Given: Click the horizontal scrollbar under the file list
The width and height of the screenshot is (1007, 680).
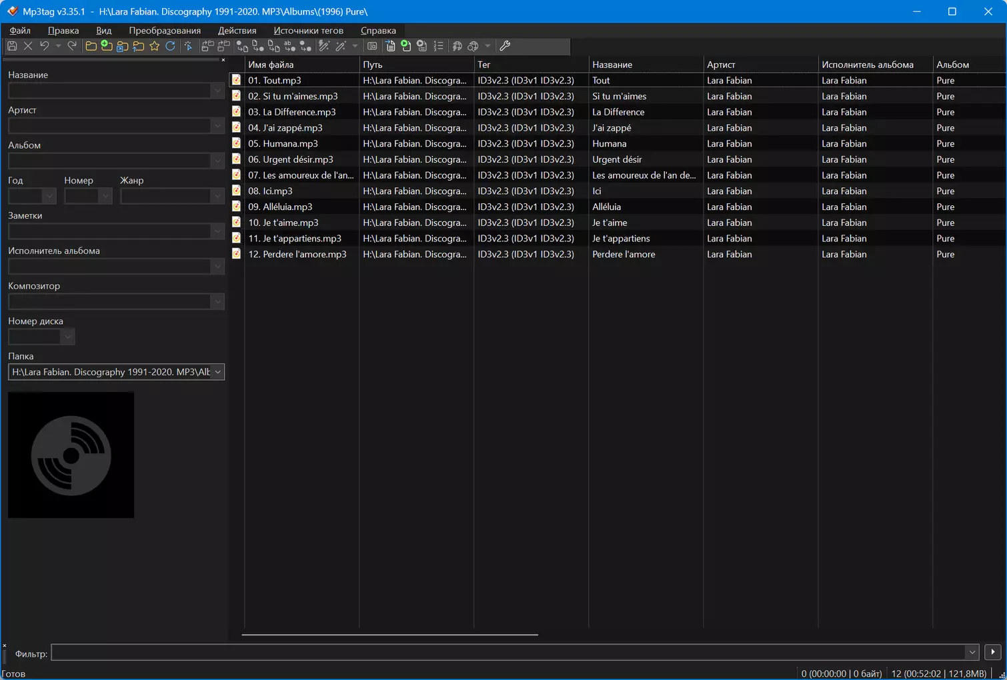Looking at the screenshot, I should pos(389,635).
